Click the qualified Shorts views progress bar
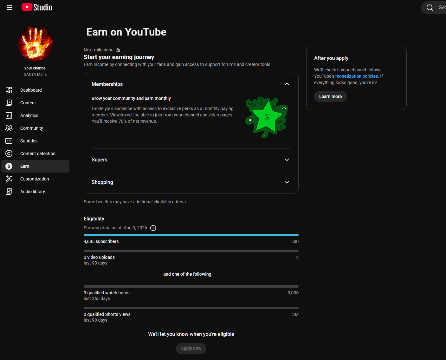Screen dimensions: 446x360 coord(191,308)
